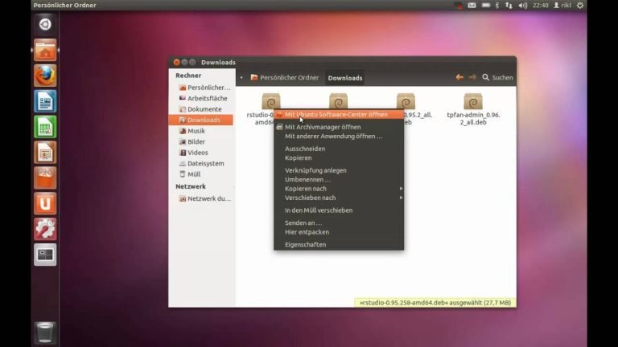Open System Settings wrench-gear icon
The image size is (618, 347).
click(x=45, y=229)
